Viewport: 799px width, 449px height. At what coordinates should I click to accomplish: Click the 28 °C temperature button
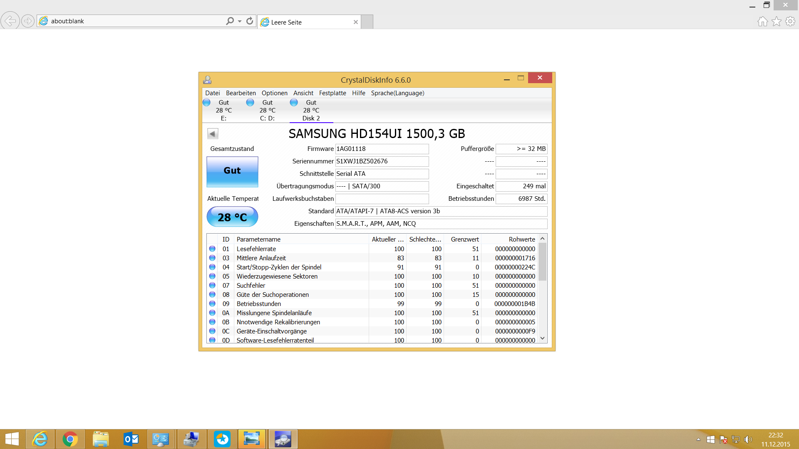tap(232, 217)
